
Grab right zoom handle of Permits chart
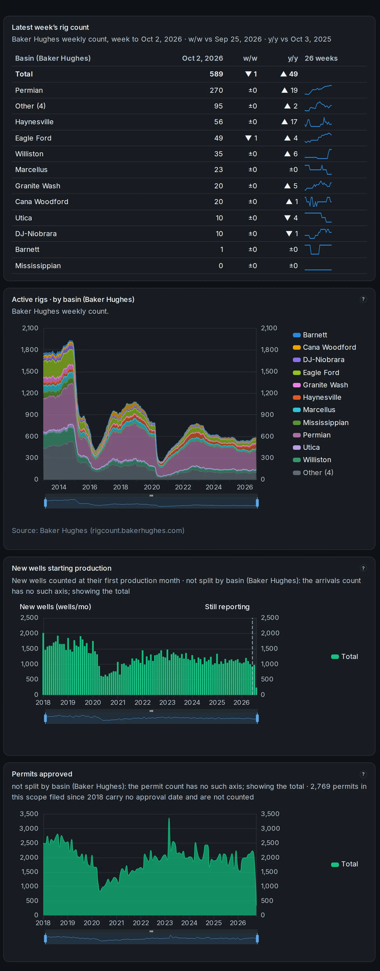point(257,939)
